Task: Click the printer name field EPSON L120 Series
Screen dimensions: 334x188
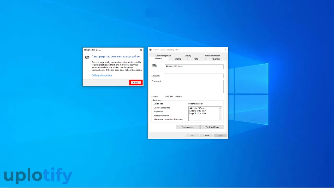Action: [194, 67]
